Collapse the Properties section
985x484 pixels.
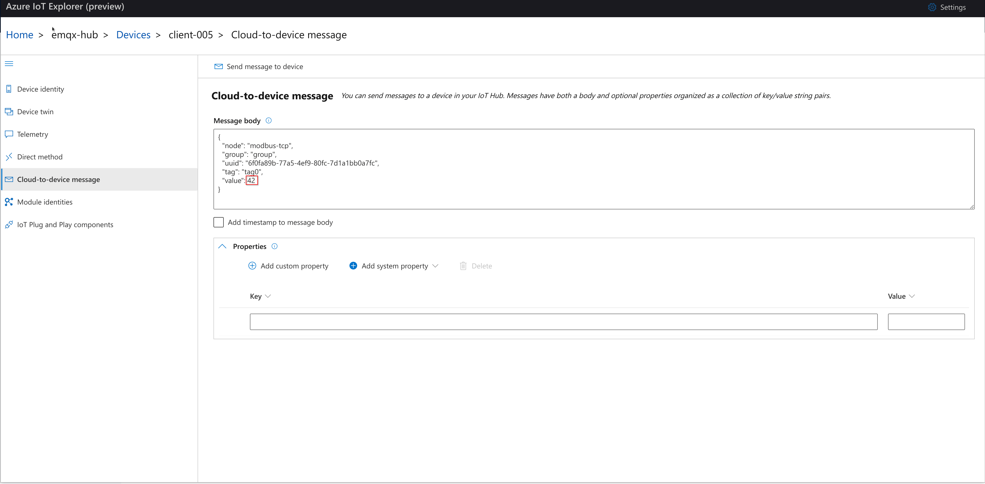coord(222,246)
